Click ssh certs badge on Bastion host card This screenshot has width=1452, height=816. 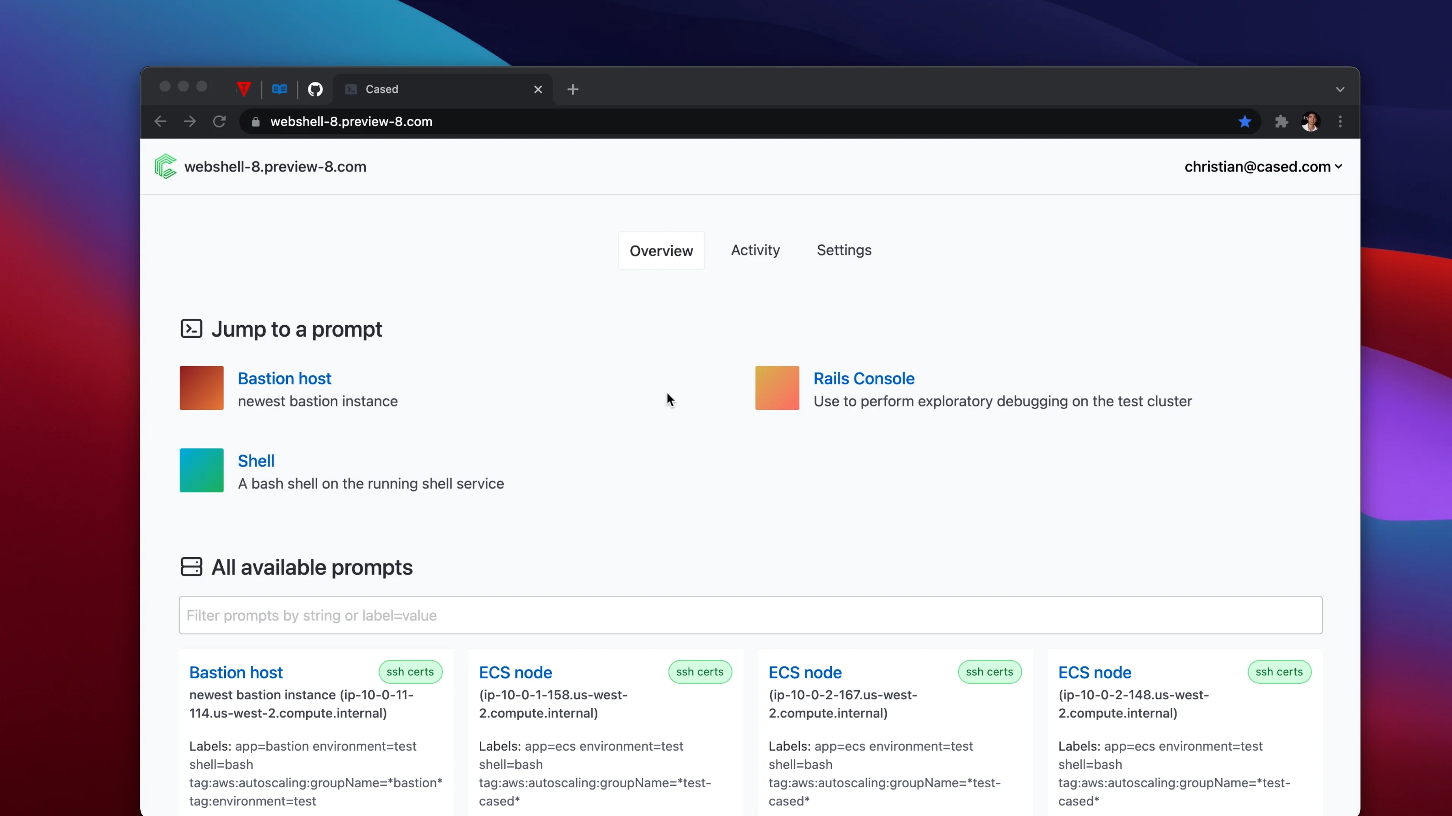point(410,672)
